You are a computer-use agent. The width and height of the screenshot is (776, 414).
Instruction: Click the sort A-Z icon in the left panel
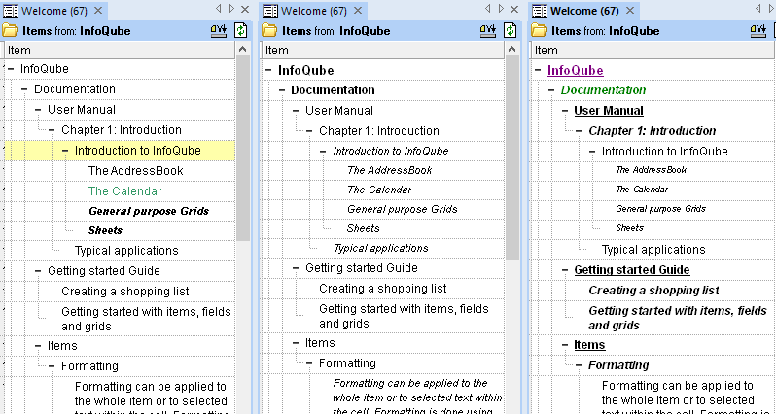219,31
